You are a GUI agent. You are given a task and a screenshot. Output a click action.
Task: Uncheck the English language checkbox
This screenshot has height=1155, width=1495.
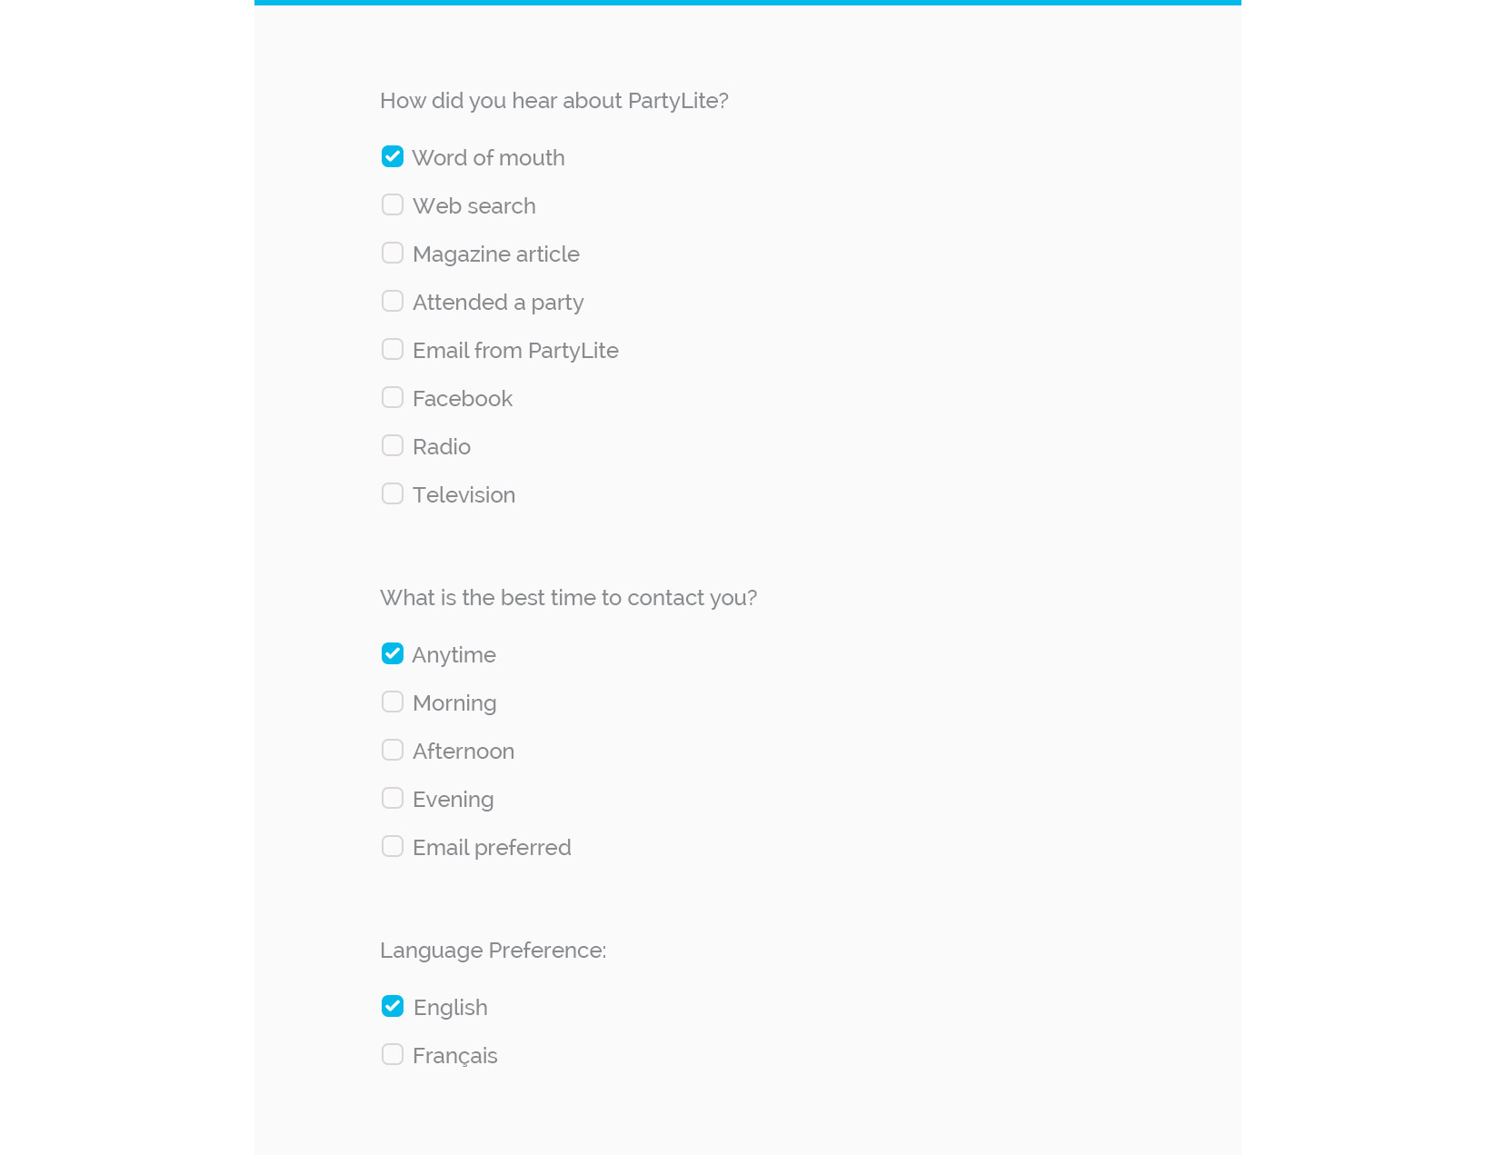coord(393,1007)
